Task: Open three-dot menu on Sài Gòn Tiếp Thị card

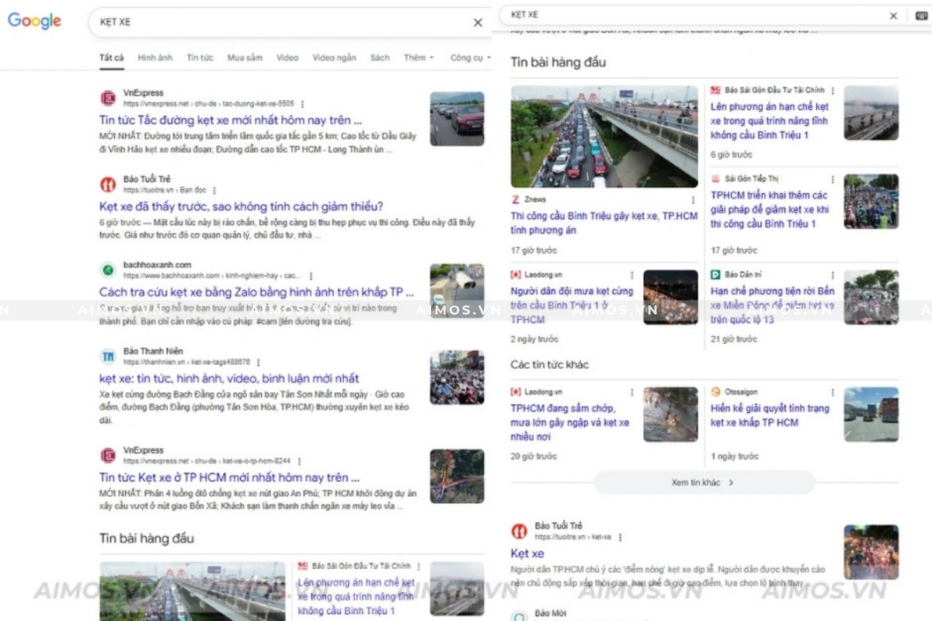Action: (x=833, y=179)
